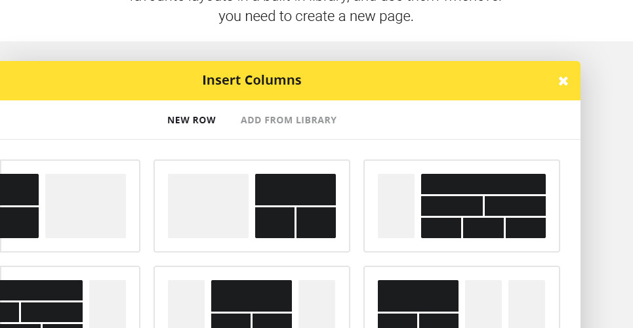Open the ADD FROM LIBRARY tab

coord(289,120)
